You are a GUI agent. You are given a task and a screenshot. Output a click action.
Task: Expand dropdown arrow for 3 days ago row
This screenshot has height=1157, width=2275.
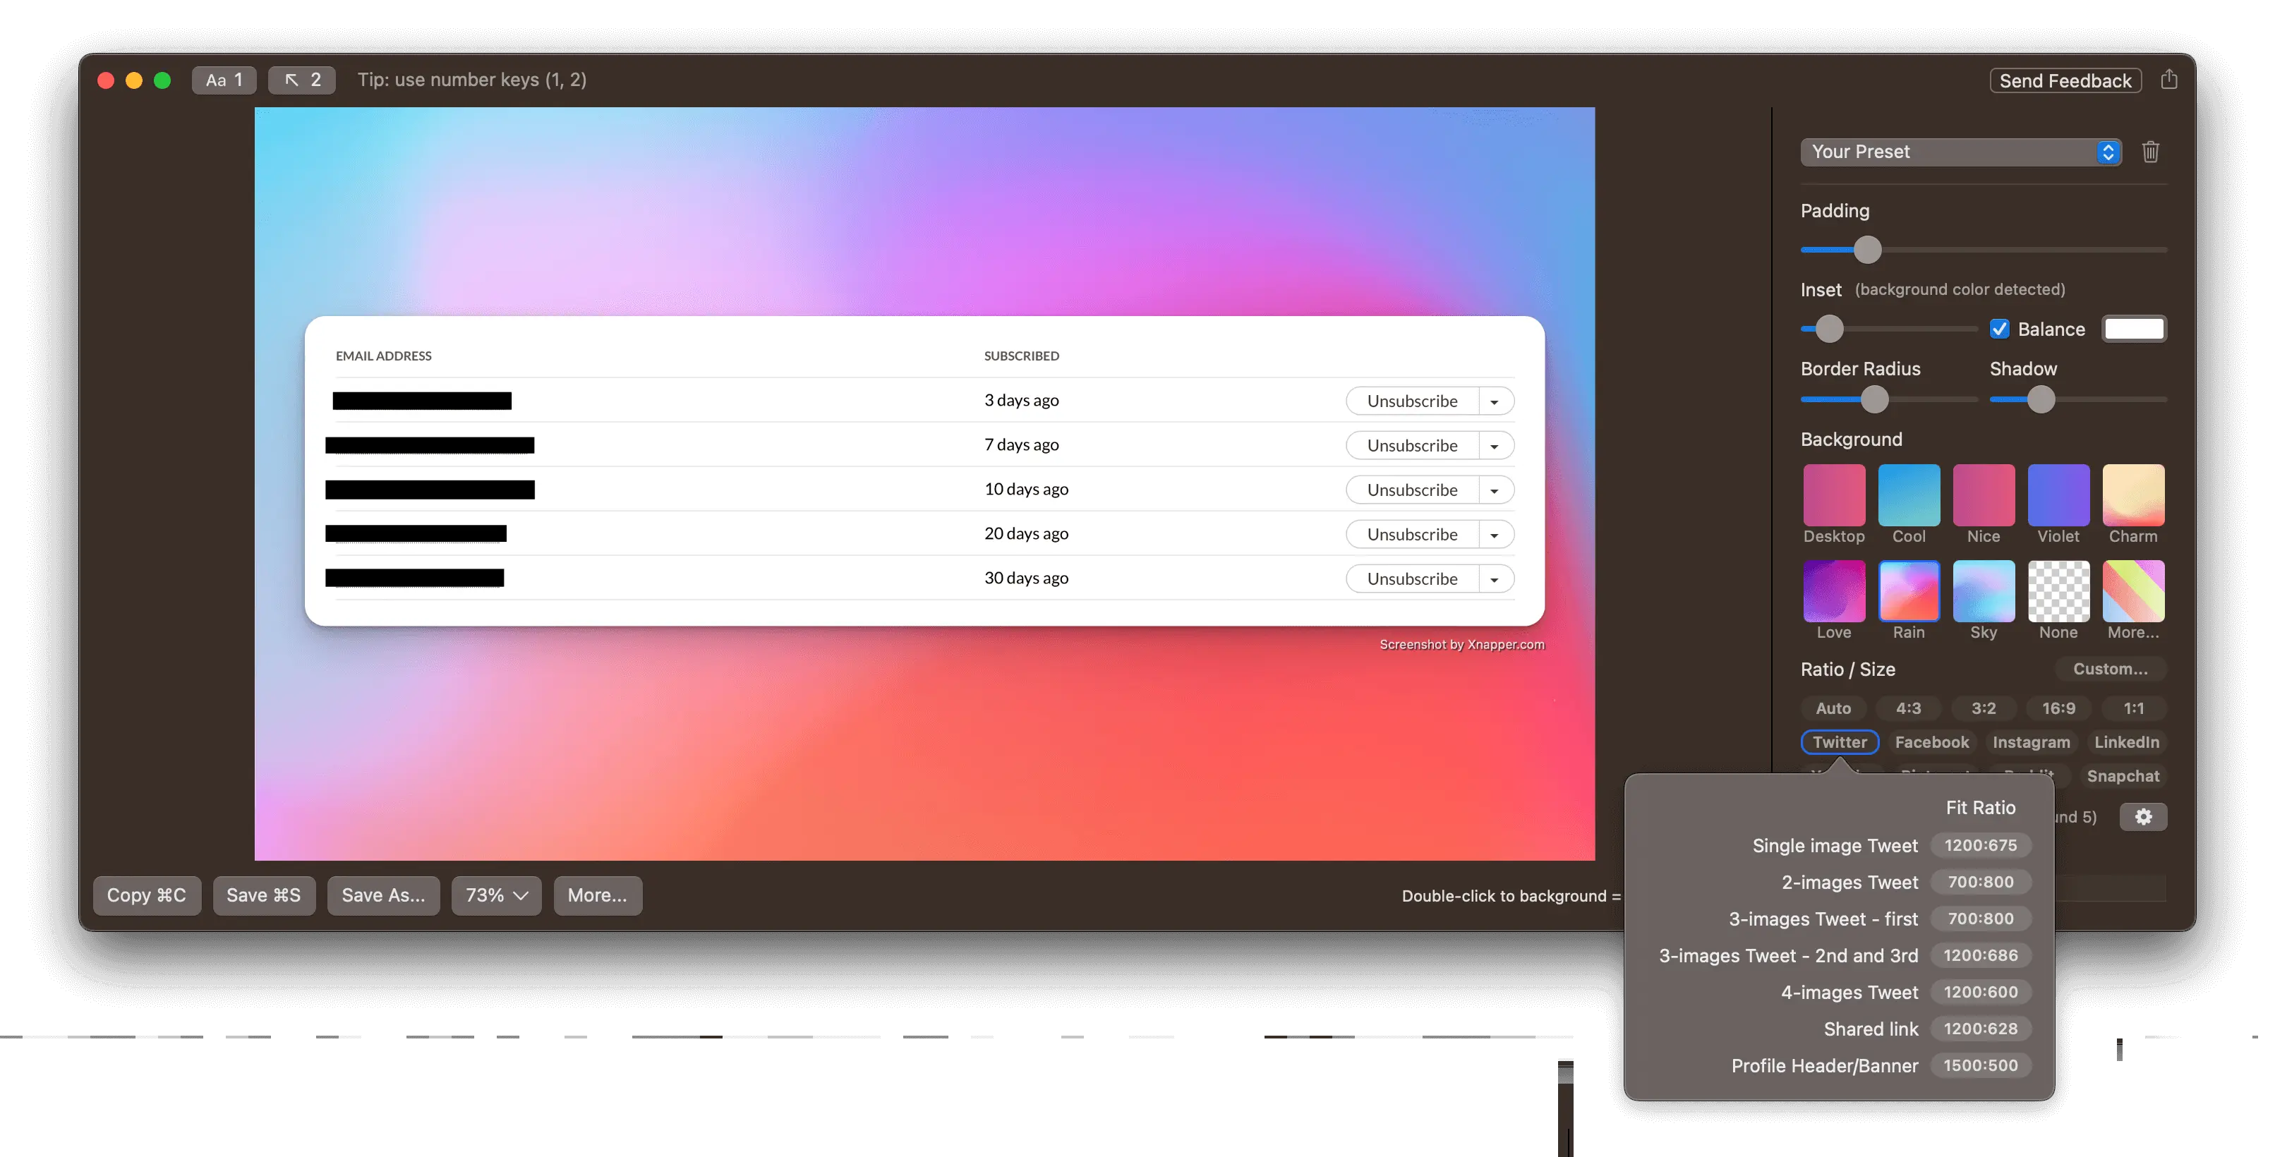(1495, 401)
